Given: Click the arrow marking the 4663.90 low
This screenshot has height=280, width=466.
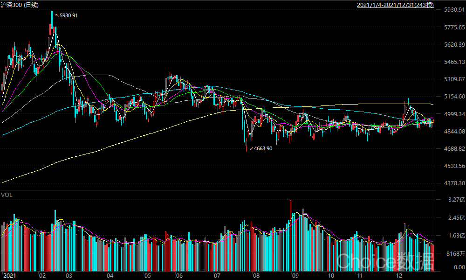Looking at the screenshot, I should 252,148.
